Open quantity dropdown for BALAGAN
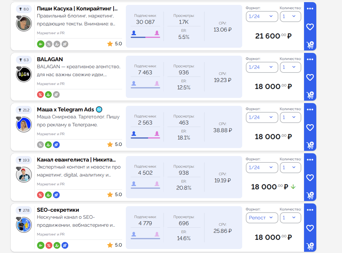This screenshot has width=342, height=253. pos(291,67)
